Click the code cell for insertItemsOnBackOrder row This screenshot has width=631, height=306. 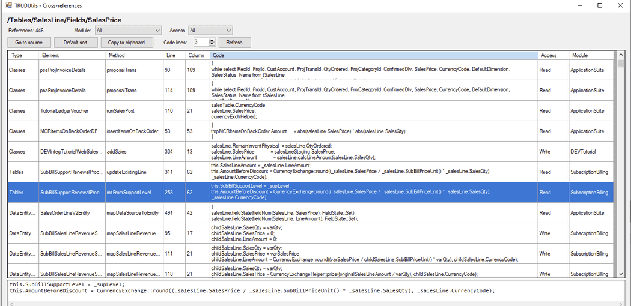tap(374, 131)
